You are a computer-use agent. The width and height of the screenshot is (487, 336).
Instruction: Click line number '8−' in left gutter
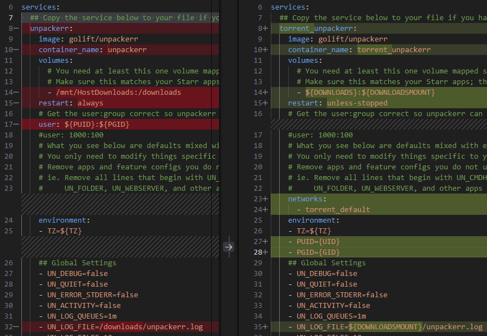coord(13,29)
